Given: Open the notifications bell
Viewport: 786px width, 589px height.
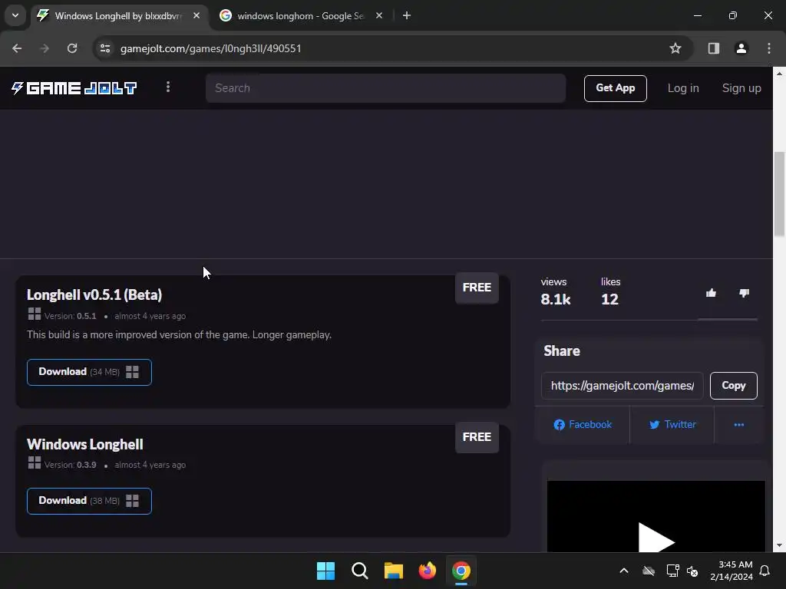Looking at the screenshot, I should [765, 571].
